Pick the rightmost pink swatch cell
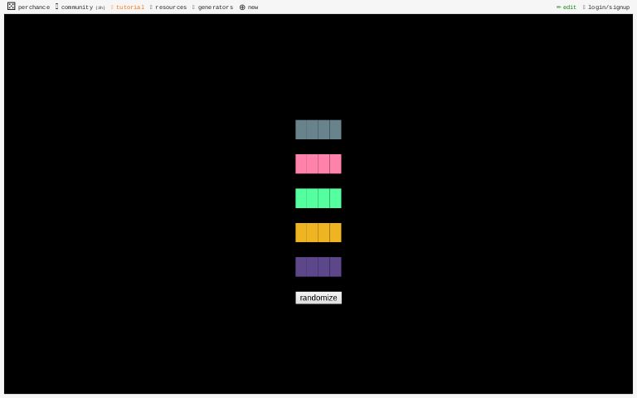The width and height of the screenshot is (637, 398). [335, 164]
